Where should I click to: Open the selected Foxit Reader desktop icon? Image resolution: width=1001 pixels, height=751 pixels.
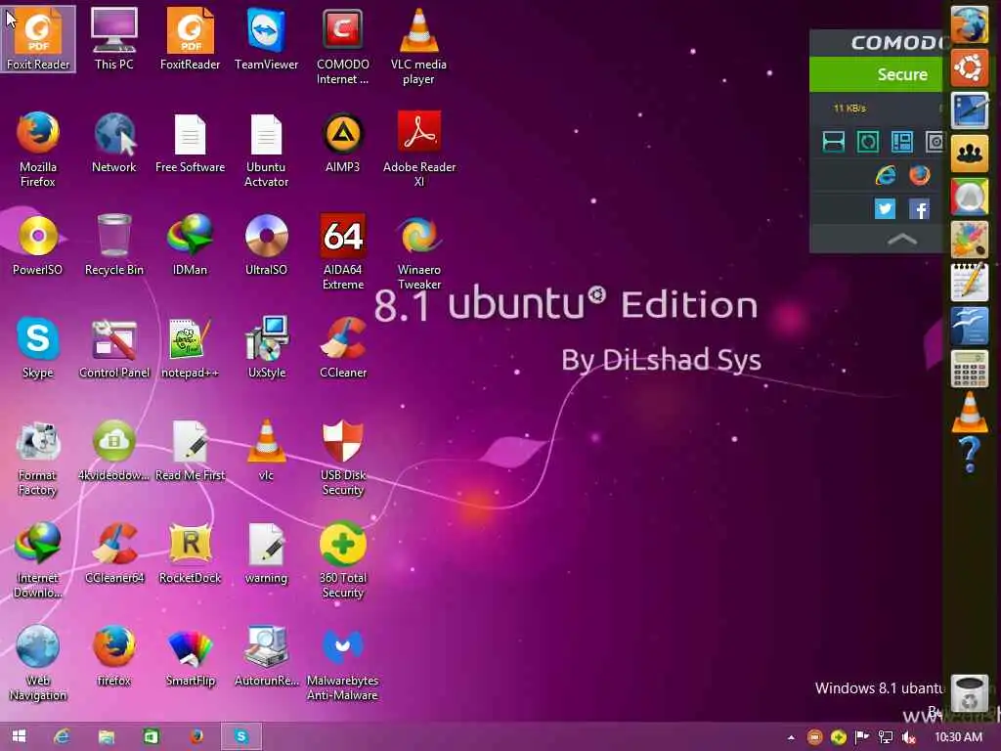[x=38, y=38]
